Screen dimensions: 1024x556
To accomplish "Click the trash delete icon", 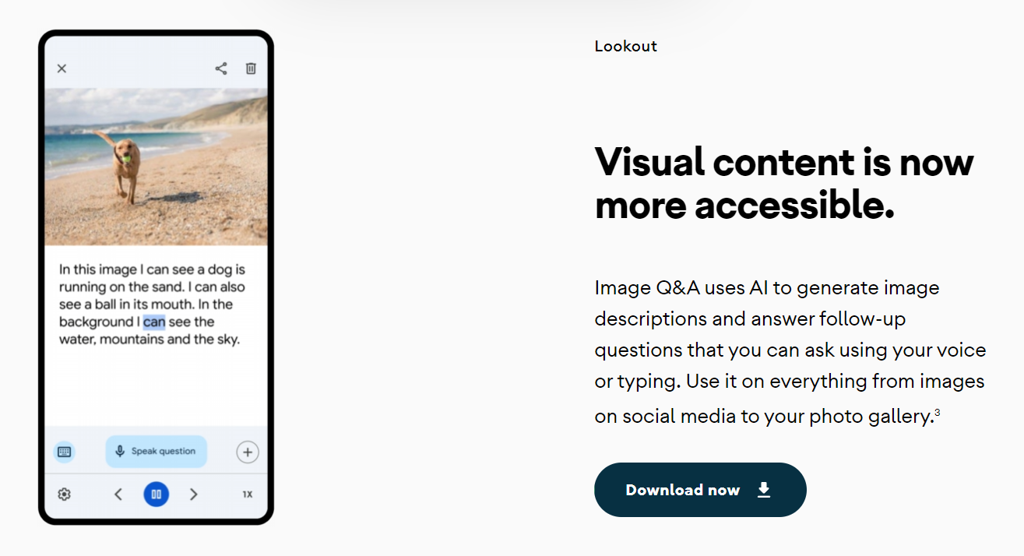I will pos(251,69).
